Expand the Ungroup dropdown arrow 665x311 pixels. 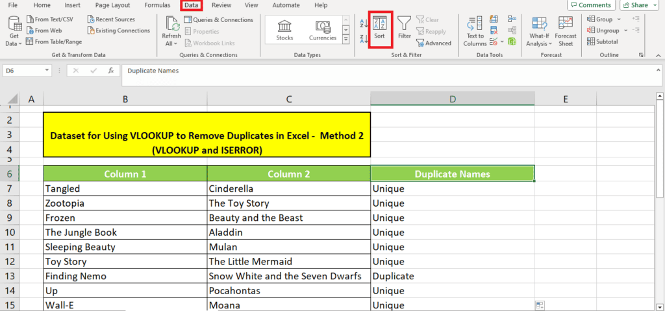[x=625, y=30]
